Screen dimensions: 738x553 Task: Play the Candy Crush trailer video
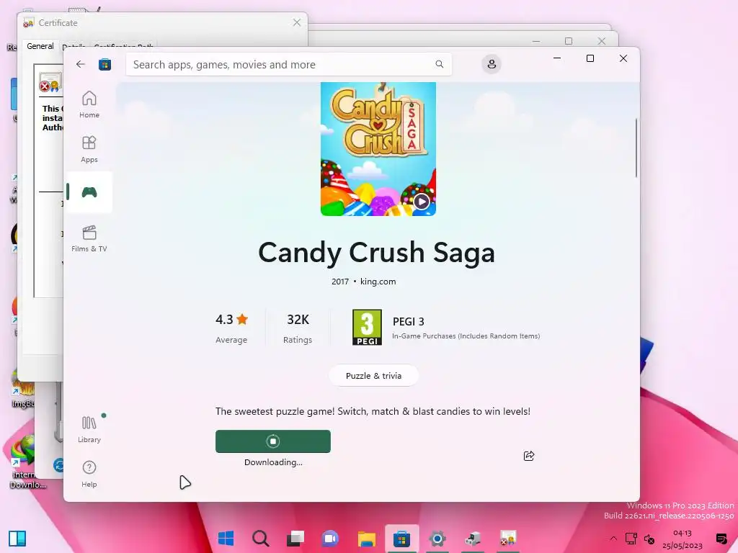click(421, 202)
